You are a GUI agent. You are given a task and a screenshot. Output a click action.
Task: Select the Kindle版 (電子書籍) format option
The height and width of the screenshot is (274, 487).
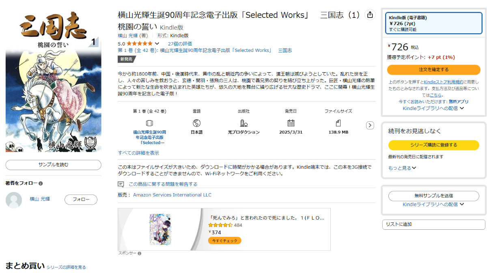(x=433, y=23)
